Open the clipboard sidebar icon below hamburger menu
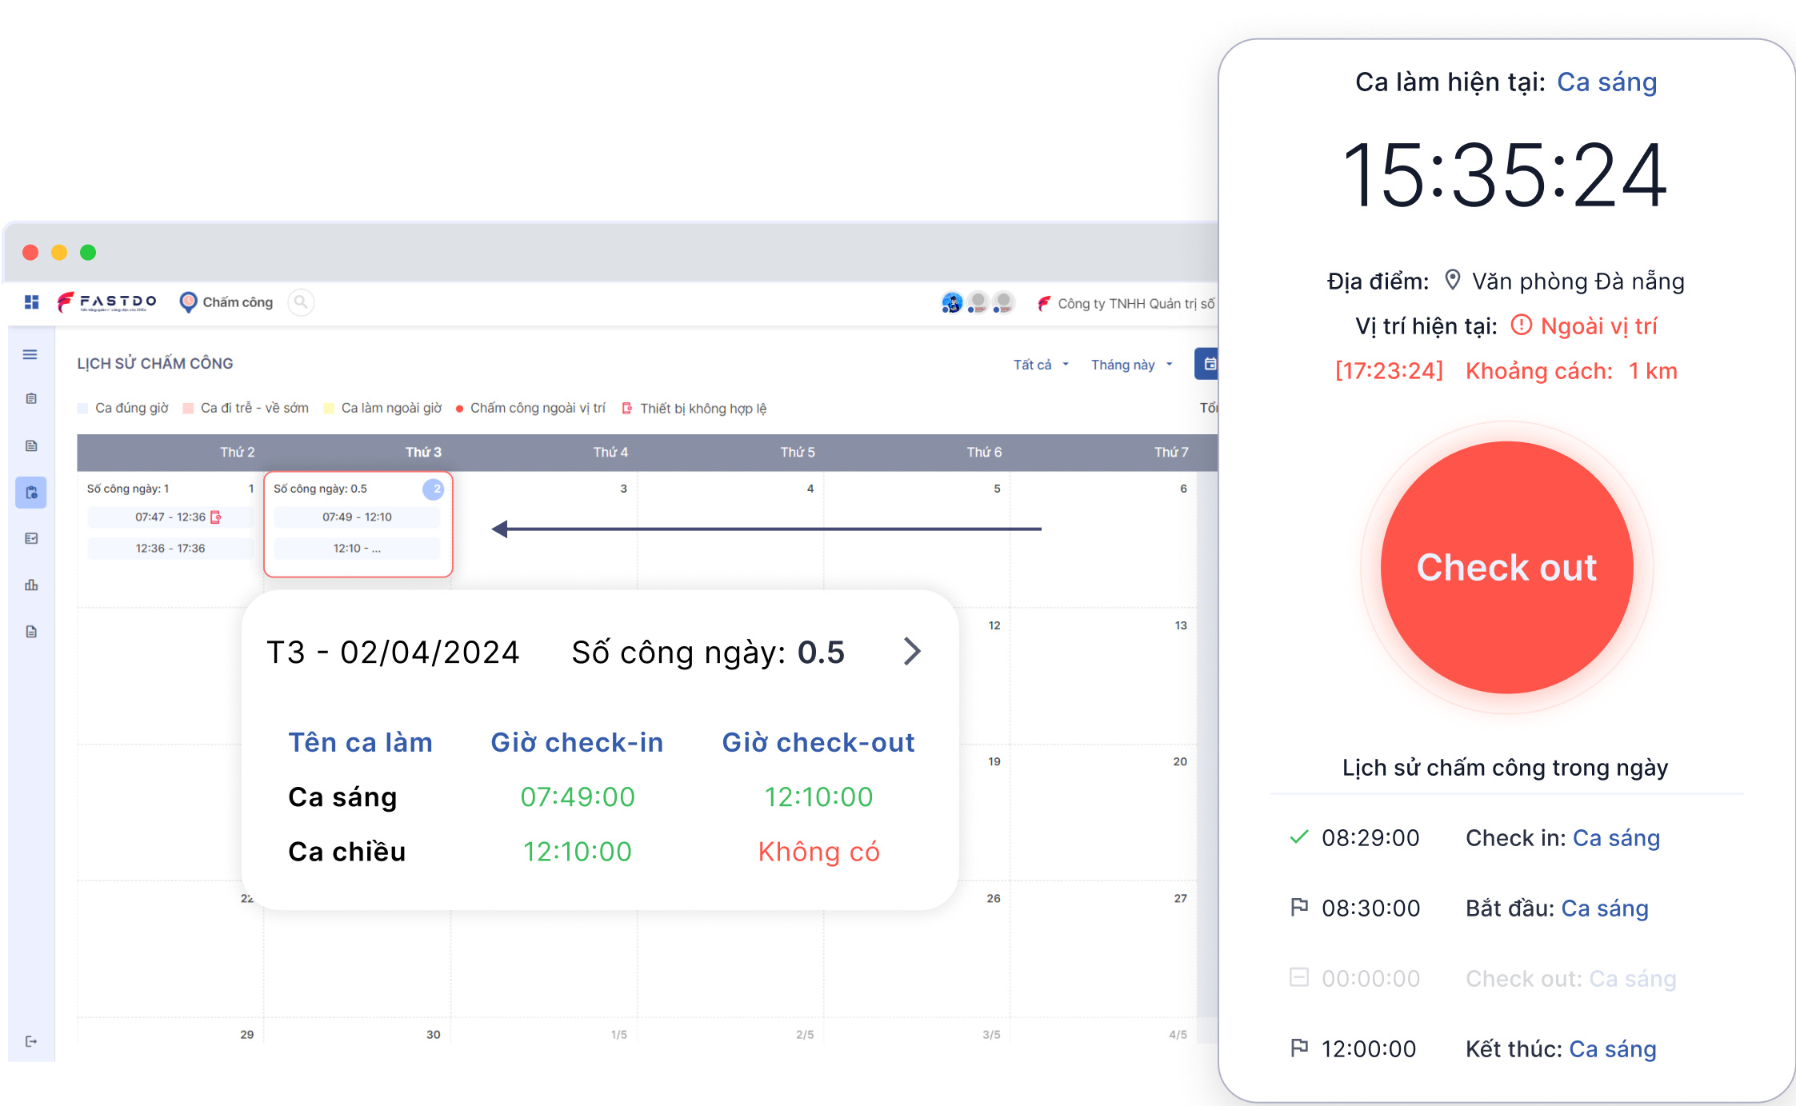Viewport: 1796px width, 1106px height. pos(30,397)
